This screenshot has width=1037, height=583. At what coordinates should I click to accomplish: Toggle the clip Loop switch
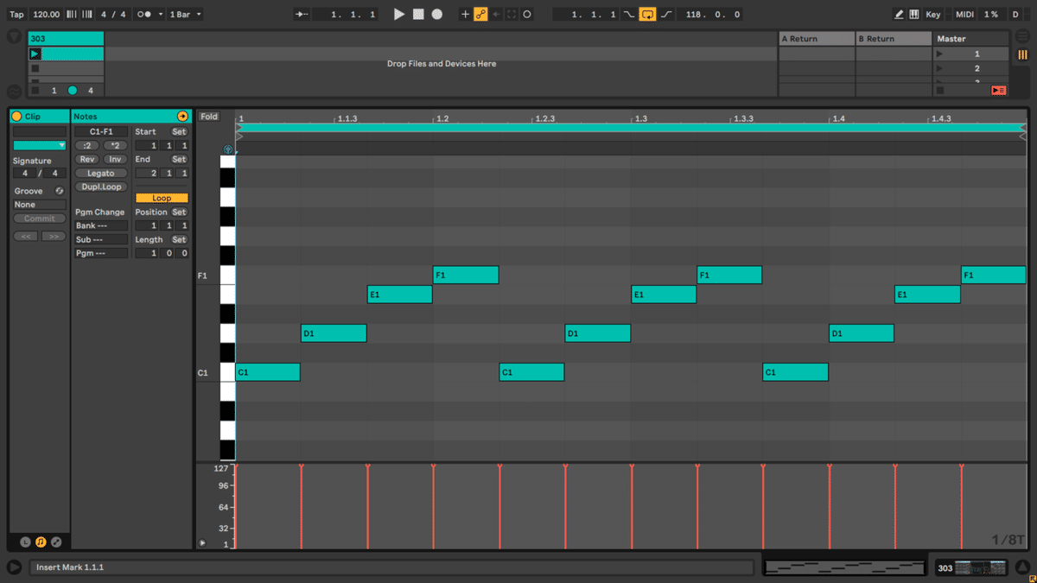pyautogui.click(x=162, y=198)
